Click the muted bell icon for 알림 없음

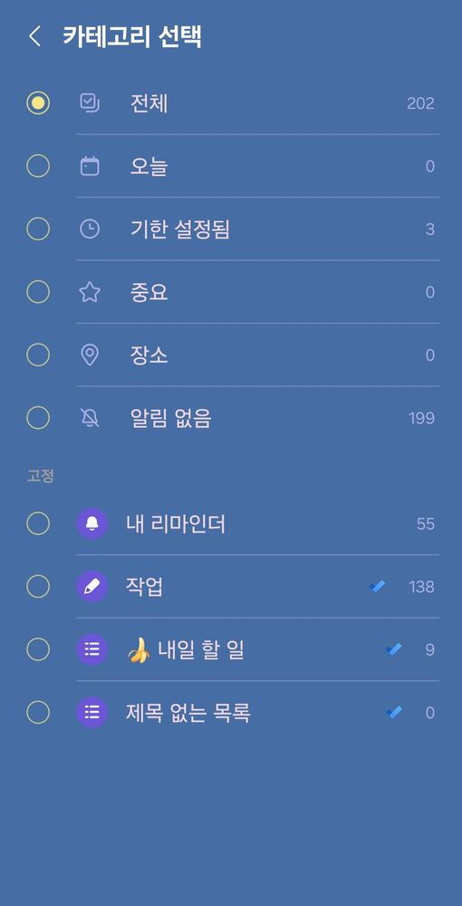(x=90, y=418)
